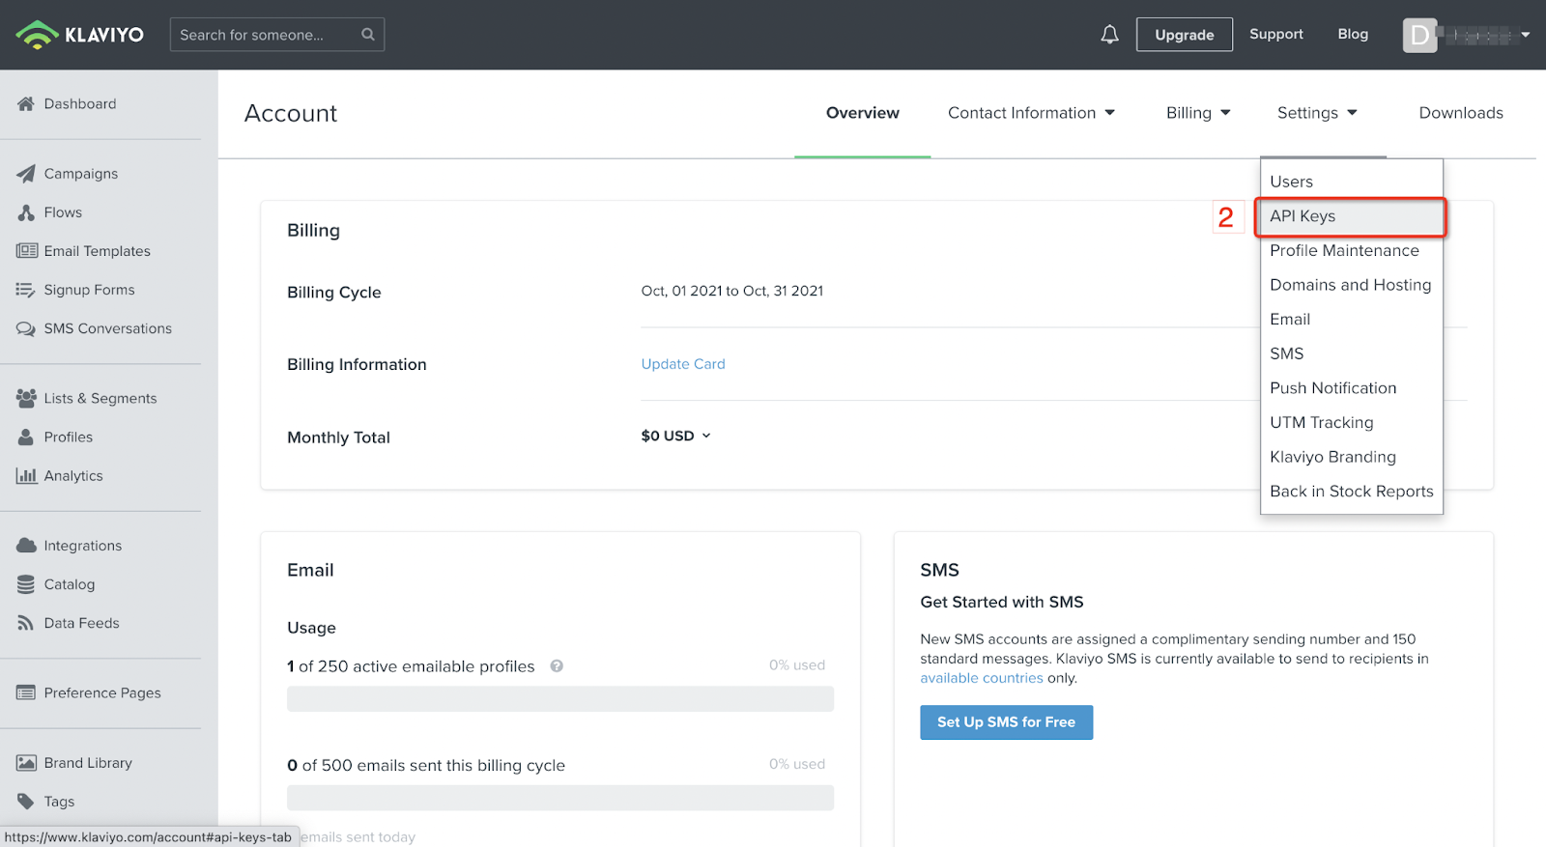Click the Analytics chart icon
Screen dimensions: 1546x847
tap(26, 475)
